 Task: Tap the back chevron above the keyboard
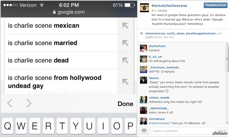coord(10,103)
